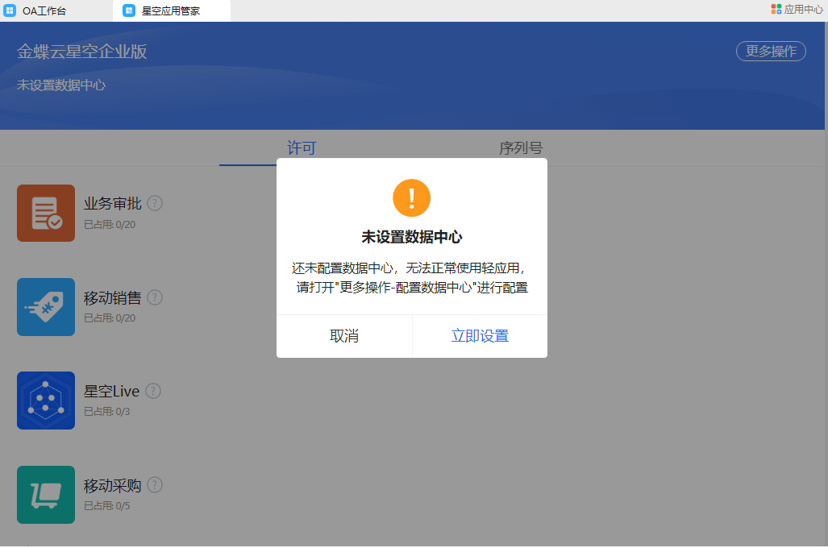This screenshot has height=548, width=828.
Task: Open help for 移动销售
Action: click(x=155, y=297)
